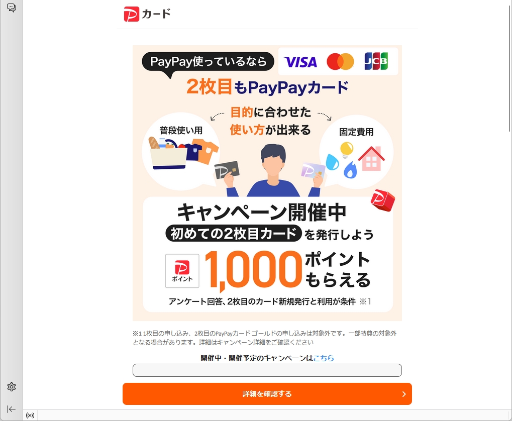Open the chat bubbles icon in sidebar
This screenshot has width=512, height=421.
(12, 8)
